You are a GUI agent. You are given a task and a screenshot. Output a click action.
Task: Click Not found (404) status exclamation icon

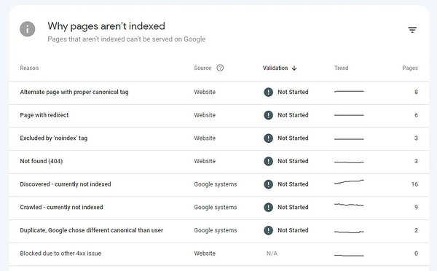pos(268,161)
